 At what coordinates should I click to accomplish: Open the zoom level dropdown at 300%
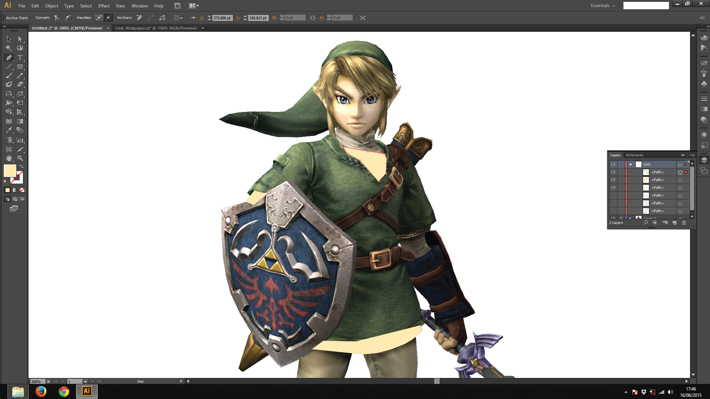click(48, 382)
